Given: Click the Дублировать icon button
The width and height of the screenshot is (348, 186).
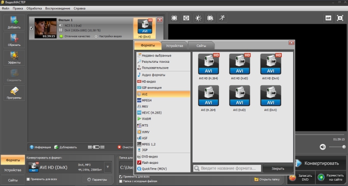Looking at the screenshot, I should (65, 147).
